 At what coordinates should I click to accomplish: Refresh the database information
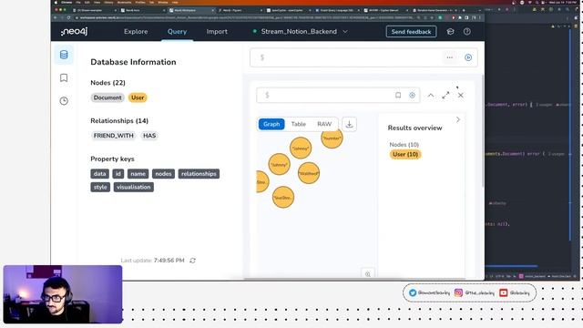(192, 261)
